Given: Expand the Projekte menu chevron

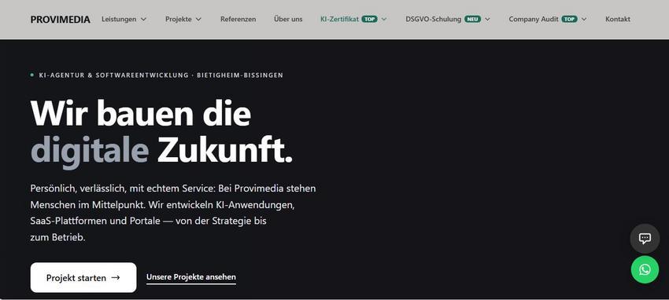Looking at the screenshot, I should [198, 19].
